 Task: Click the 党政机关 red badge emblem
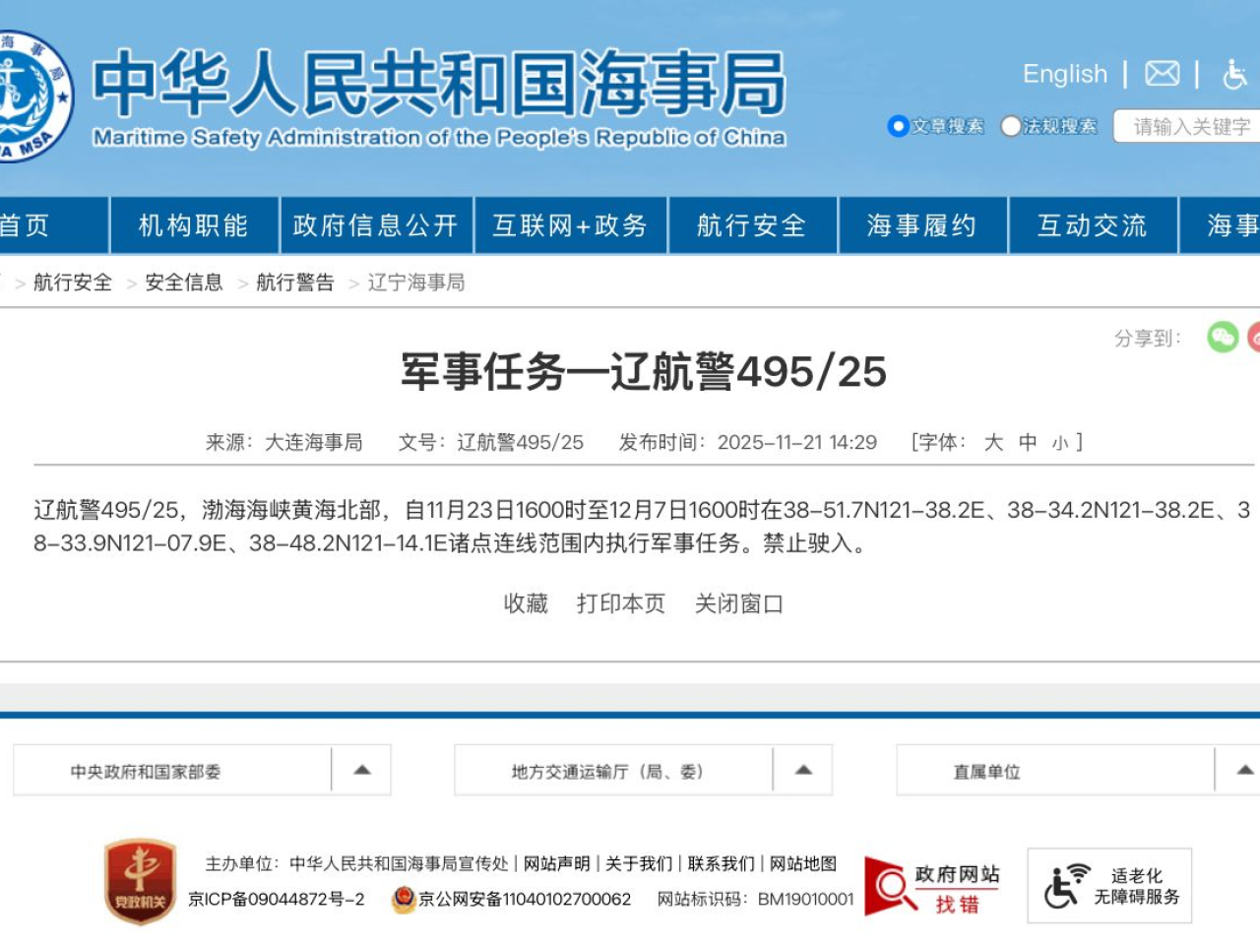coord(141,883)
